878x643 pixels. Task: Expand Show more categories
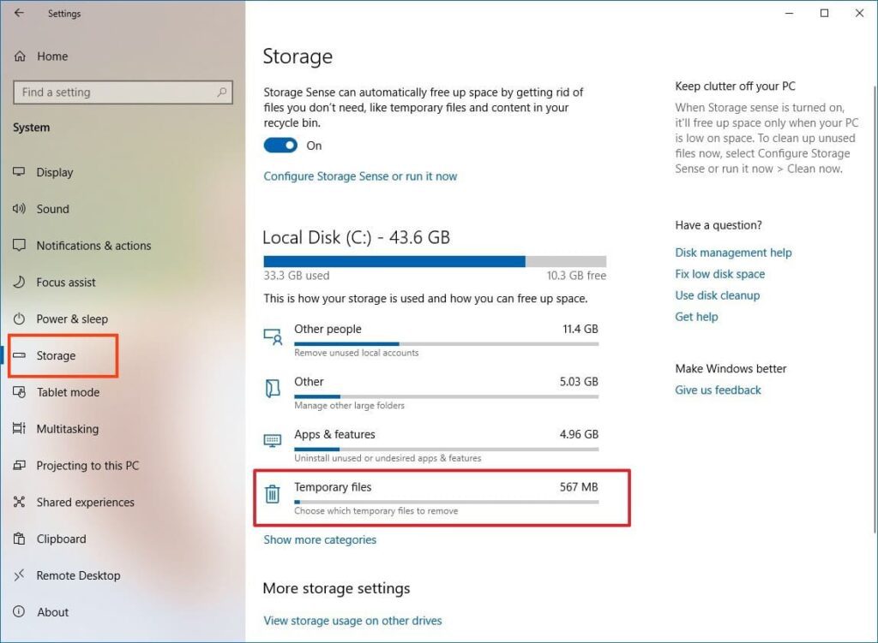click(x=320, y=539)
